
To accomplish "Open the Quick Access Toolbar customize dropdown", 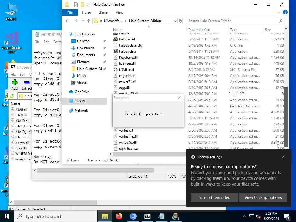I will click(88, 5).
